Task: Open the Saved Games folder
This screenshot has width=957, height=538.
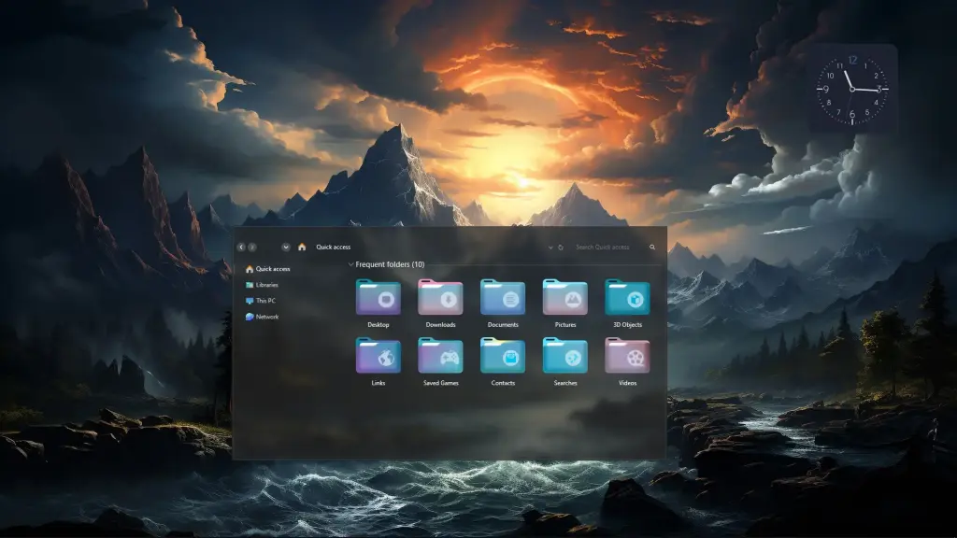Action: click(x=440, y=356)
